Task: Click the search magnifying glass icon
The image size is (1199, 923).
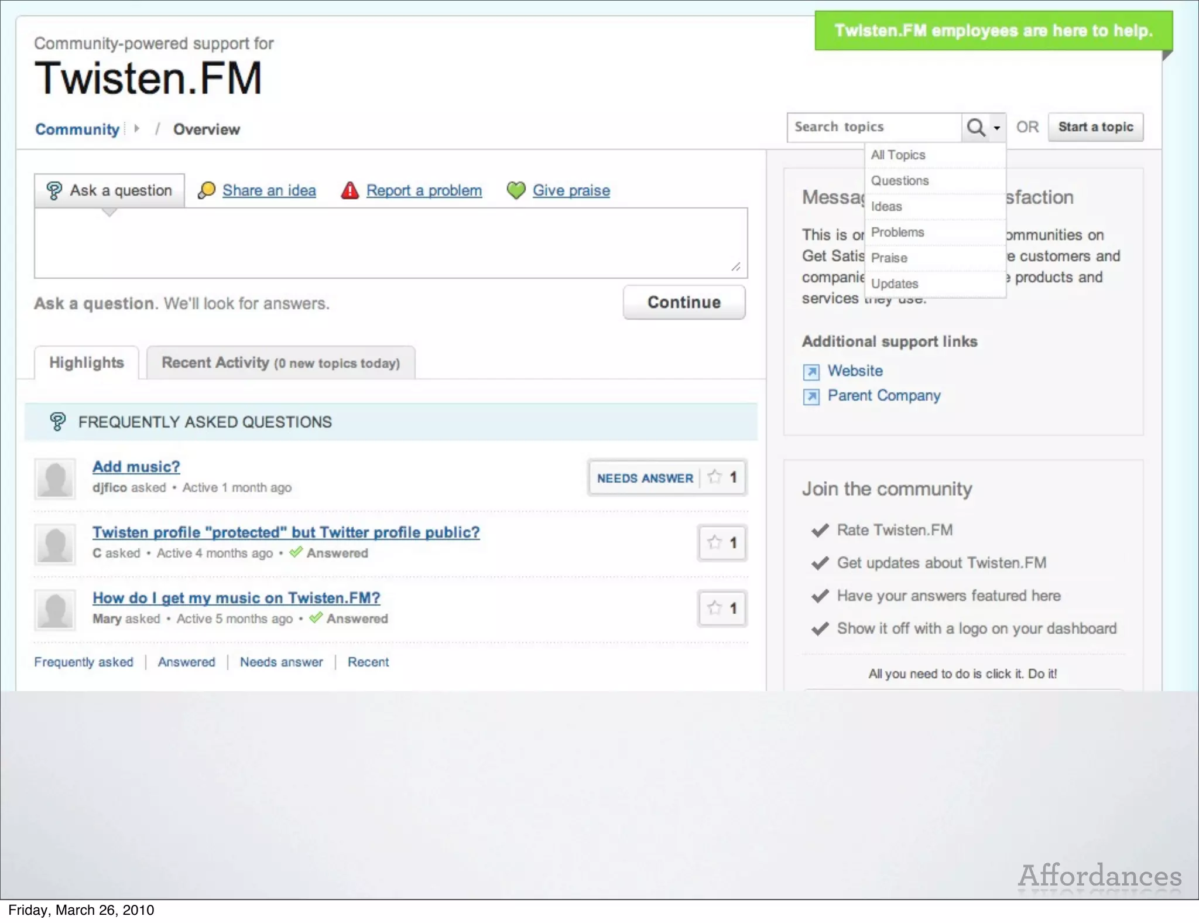Action: click(975, 127)
